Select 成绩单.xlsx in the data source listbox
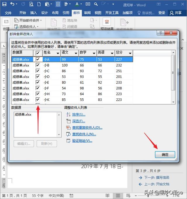The height and width of the screenshot is (199, 187). (23, 114)
